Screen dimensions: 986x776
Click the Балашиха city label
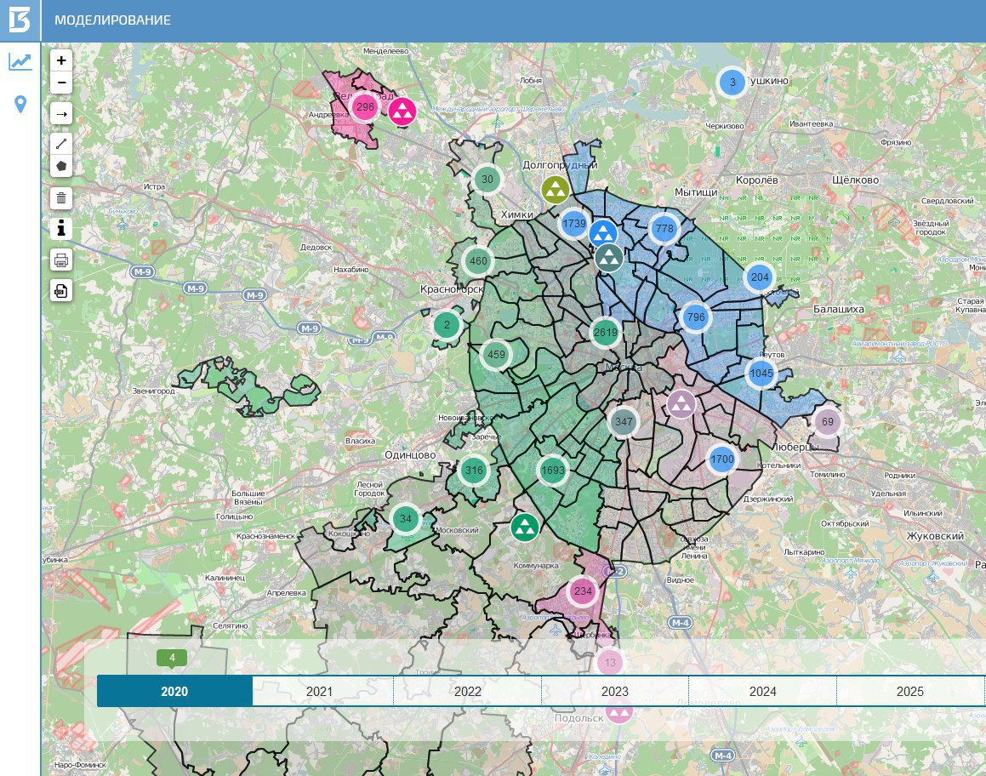838,309
